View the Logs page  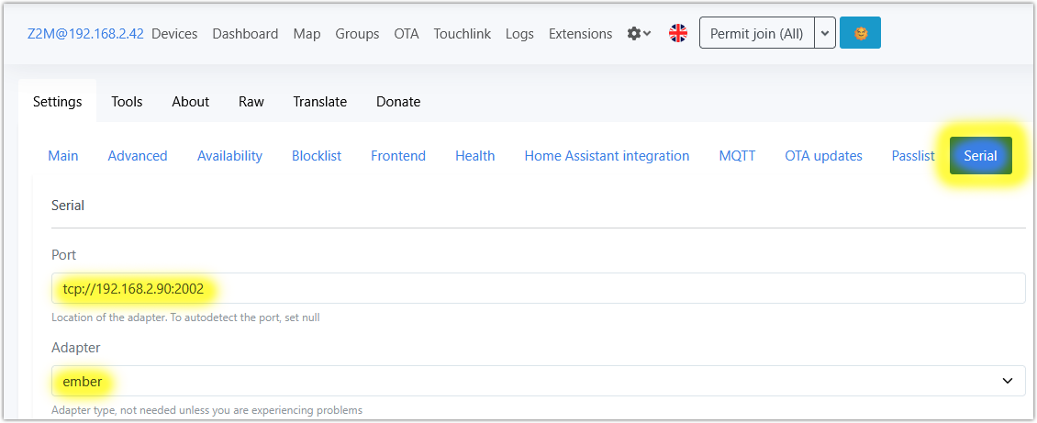(519, 34)
